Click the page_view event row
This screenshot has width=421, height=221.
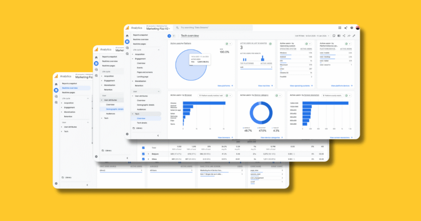click(x=266, y=170)
